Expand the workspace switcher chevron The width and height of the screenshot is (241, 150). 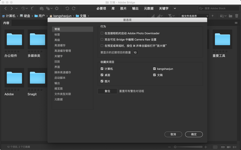point(175,8)
